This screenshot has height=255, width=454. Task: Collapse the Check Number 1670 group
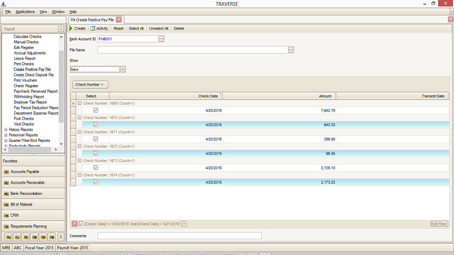[80, 117]
